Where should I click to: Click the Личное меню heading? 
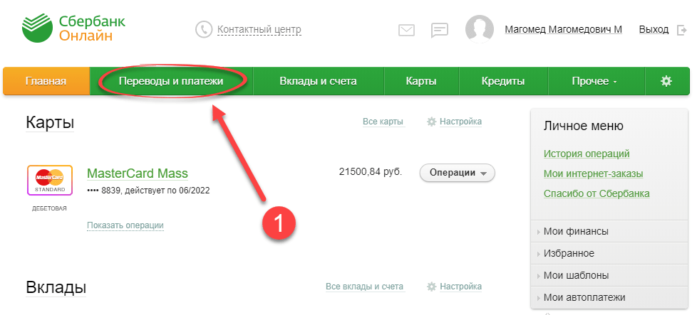pyautogui.click(x=583, y=126)
